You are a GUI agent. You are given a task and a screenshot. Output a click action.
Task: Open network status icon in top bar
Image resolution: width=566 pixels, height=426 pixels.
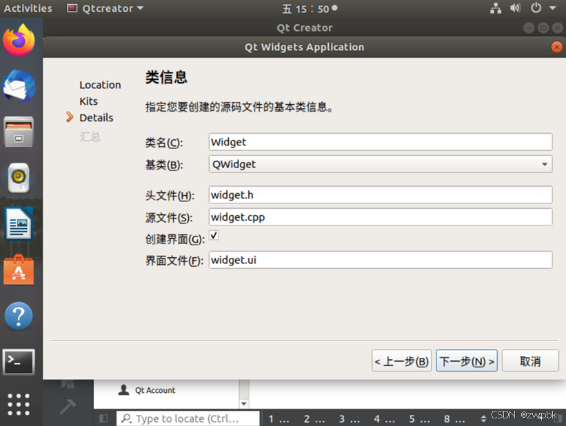496,8
